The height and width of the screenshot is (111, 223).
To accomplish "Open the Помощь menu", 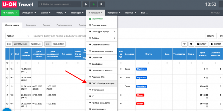I will coord(131,13).
